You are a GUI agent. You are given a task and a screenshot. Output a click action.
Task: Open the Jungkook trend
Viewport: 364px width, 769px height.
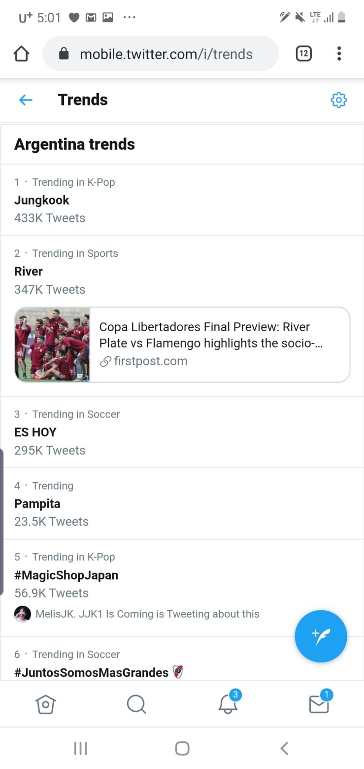coord(42,200)
